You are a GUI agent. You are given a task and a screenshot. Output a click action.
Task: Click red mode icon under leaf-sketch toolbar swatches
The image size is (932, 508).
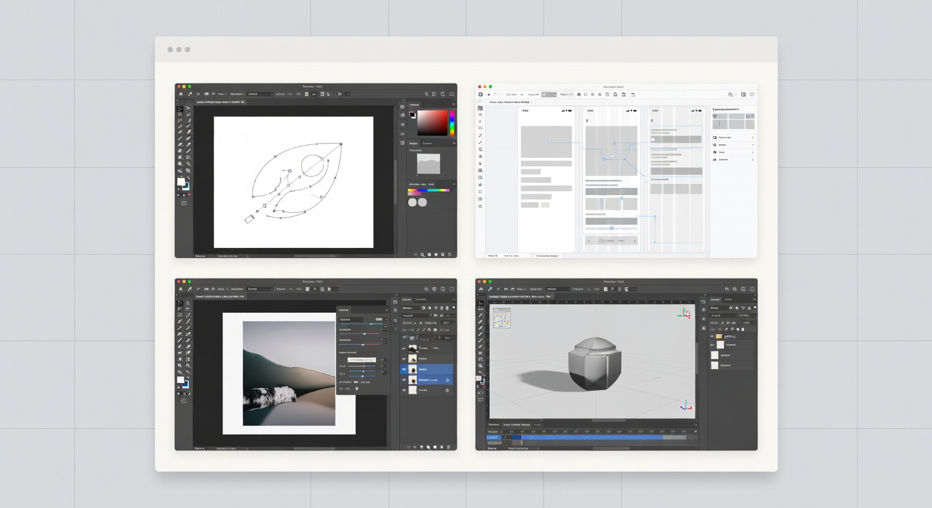189,195
